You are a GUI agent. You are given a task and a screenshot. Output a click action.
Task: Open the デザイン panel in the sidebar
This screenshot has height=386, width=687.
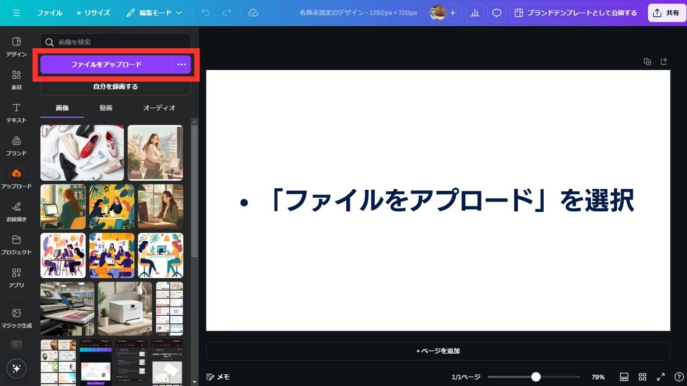pyautogui.click(x=16, y=46)
